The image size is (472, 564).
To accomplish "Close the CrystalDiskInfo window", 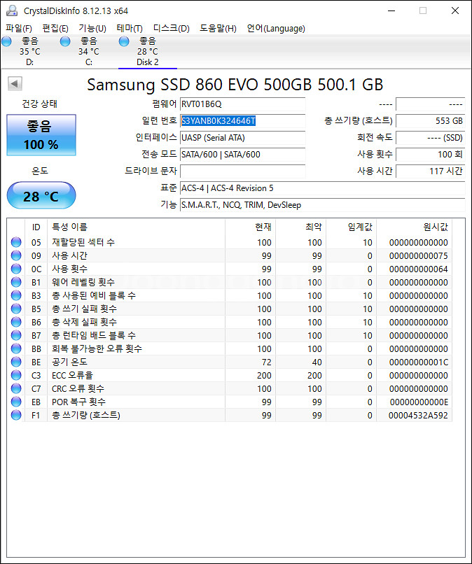I will point(455,10).
